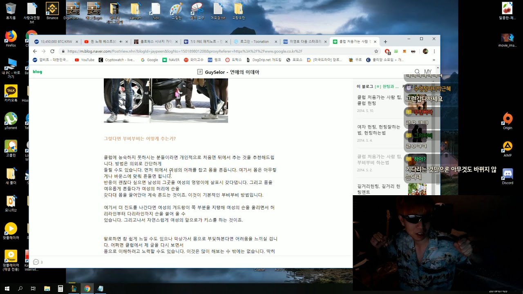523x294 pixels.
Task: Open the AIMP desktop icon
Action: point(507,149)
